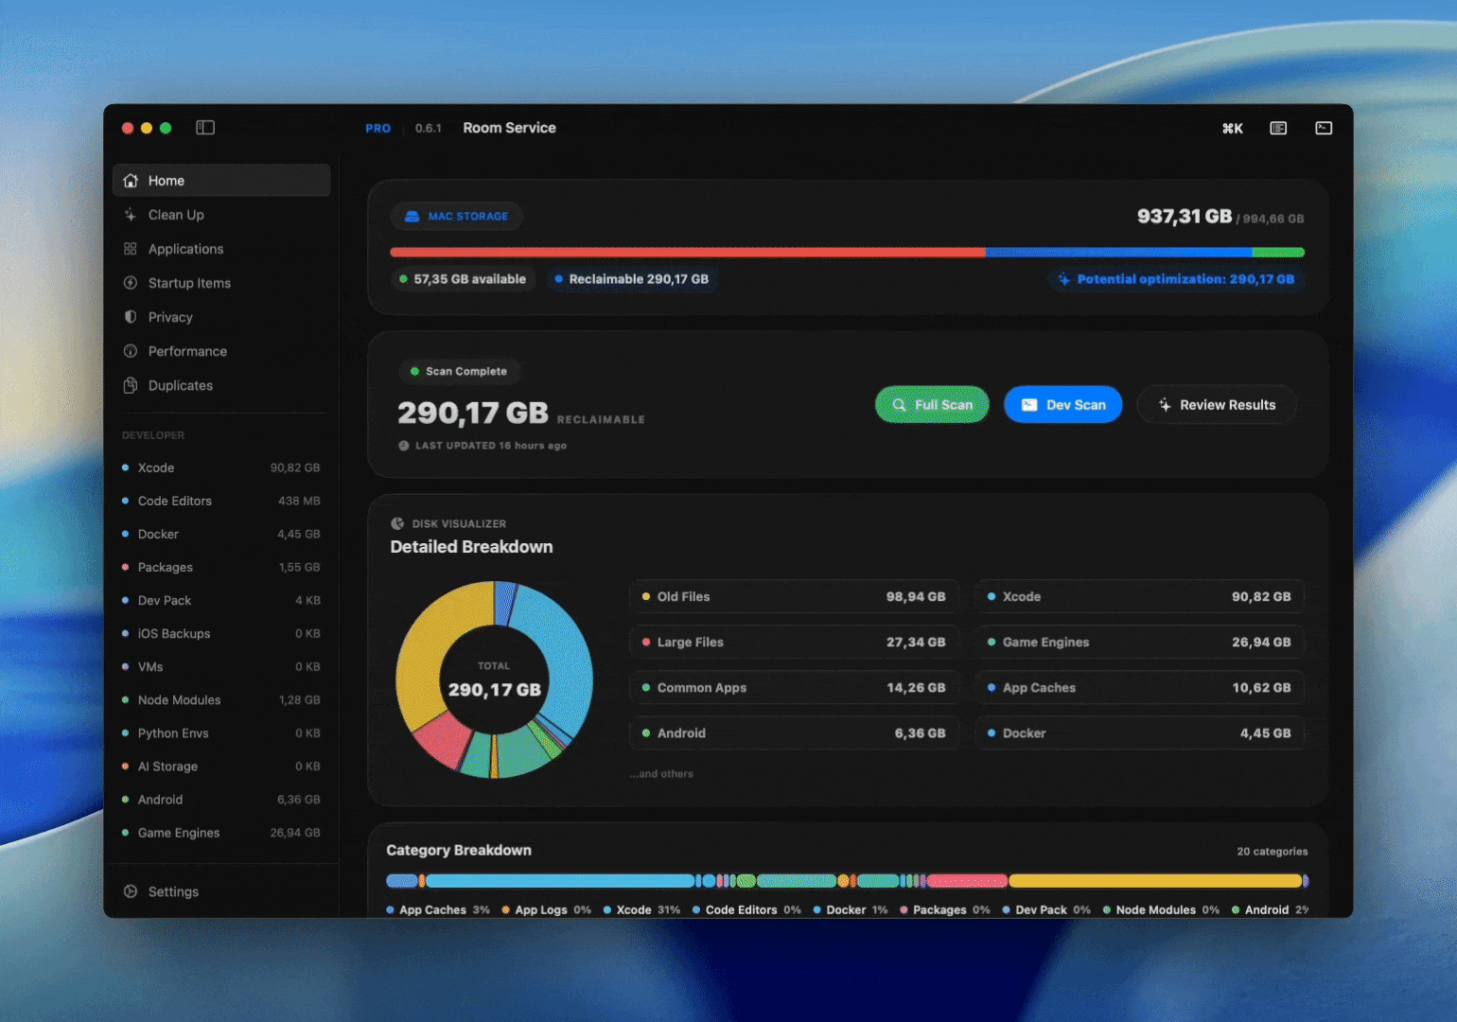Click the Performance gauge icon
This screenshot has width=1457, height=1022.
pos(131,351)
